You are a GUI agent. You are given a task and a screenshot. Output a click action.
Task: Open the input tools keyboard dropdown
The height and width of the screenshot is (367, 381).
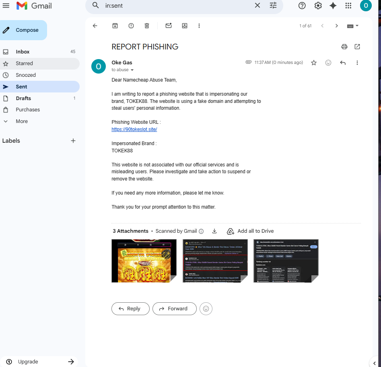click(353, 26)
